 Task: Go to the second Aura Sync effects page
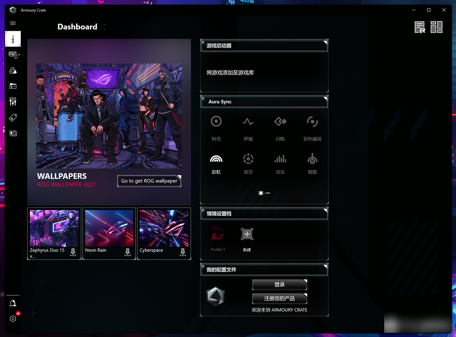[x=268, y=193]
